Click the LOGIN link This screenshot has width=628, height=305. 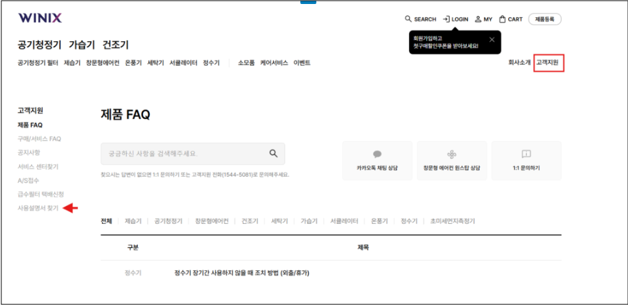point(456,19)
